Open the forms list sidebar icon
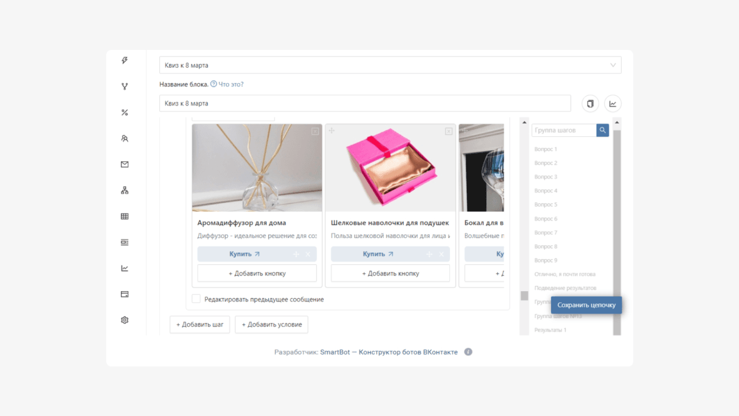This screenshot has width=739, height=416. (124, 242)
